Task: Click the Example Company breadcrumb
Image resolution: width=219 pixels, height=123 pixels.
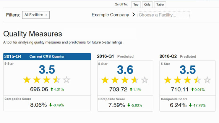Action: pyautogui.click(x=110, y=15)
